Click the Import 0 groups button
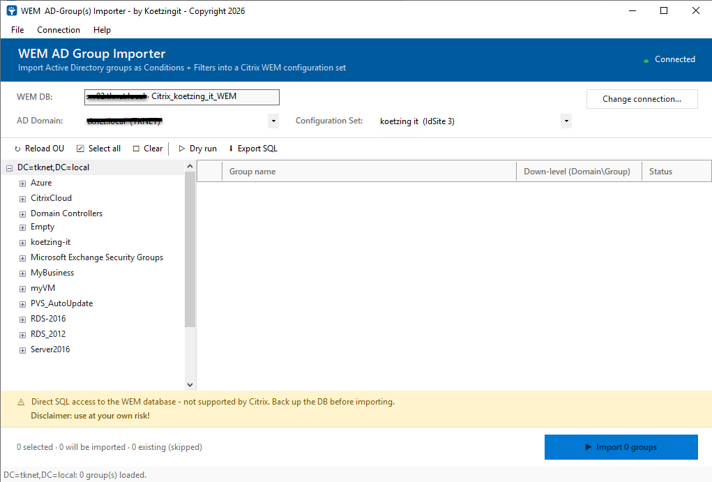 click(x=621, y=447)
